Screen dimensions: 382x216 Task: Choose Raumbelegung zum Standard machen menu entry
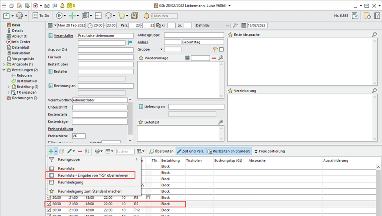click(x=89, y=191)
